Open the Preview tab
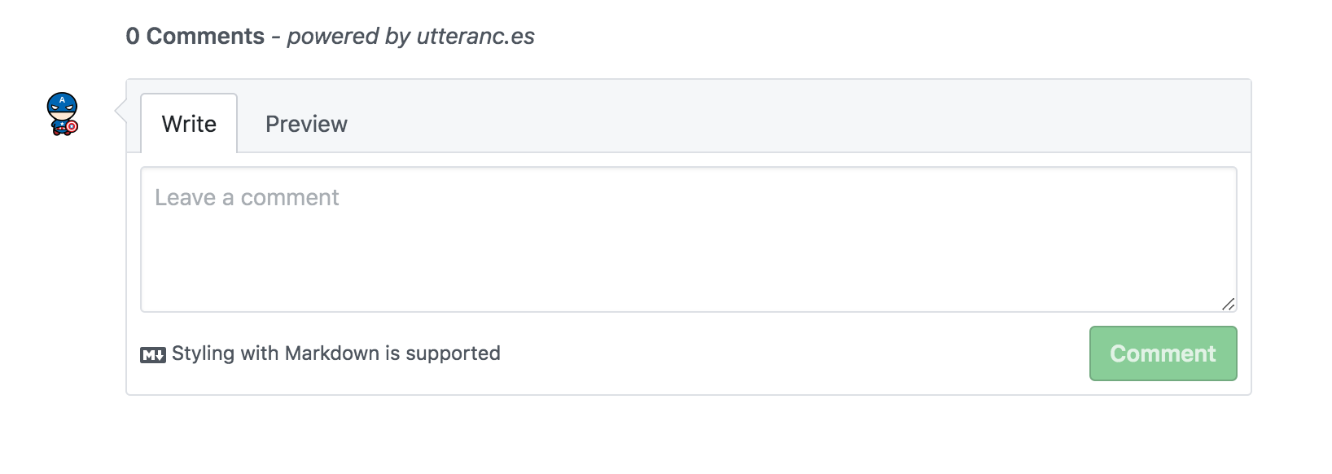This screenshot has height=474, width=1332. [306, 124]
